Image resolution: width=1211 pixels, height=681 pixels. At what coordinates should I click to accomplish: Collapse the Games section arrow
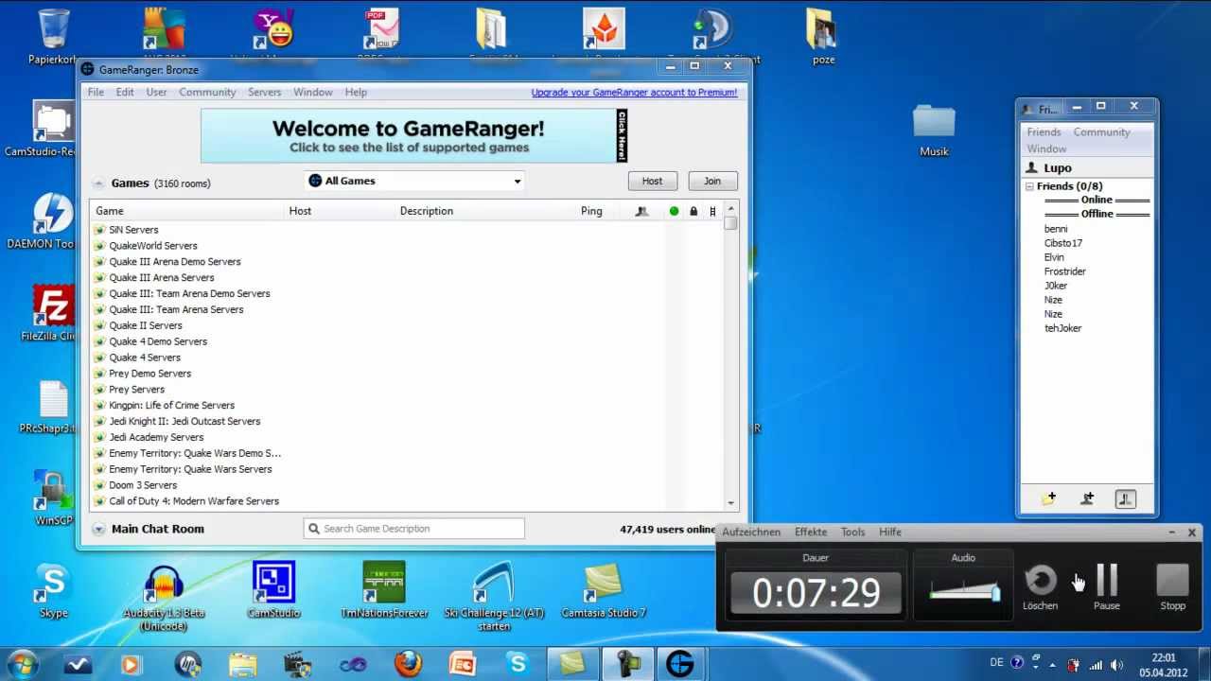click(97, 183)
